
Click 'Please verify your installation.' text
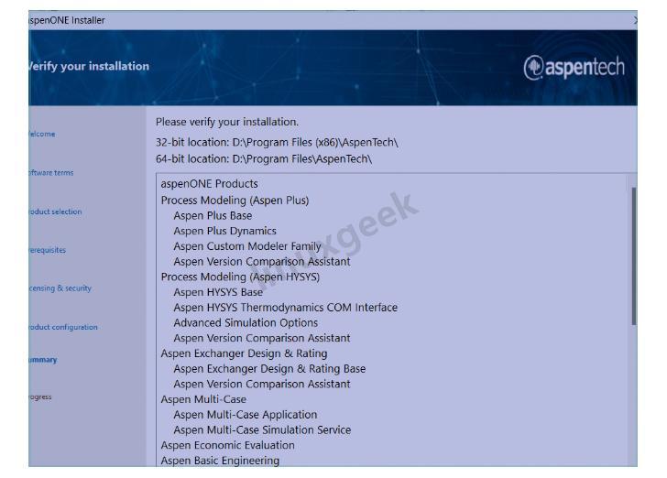click(227, 122)
